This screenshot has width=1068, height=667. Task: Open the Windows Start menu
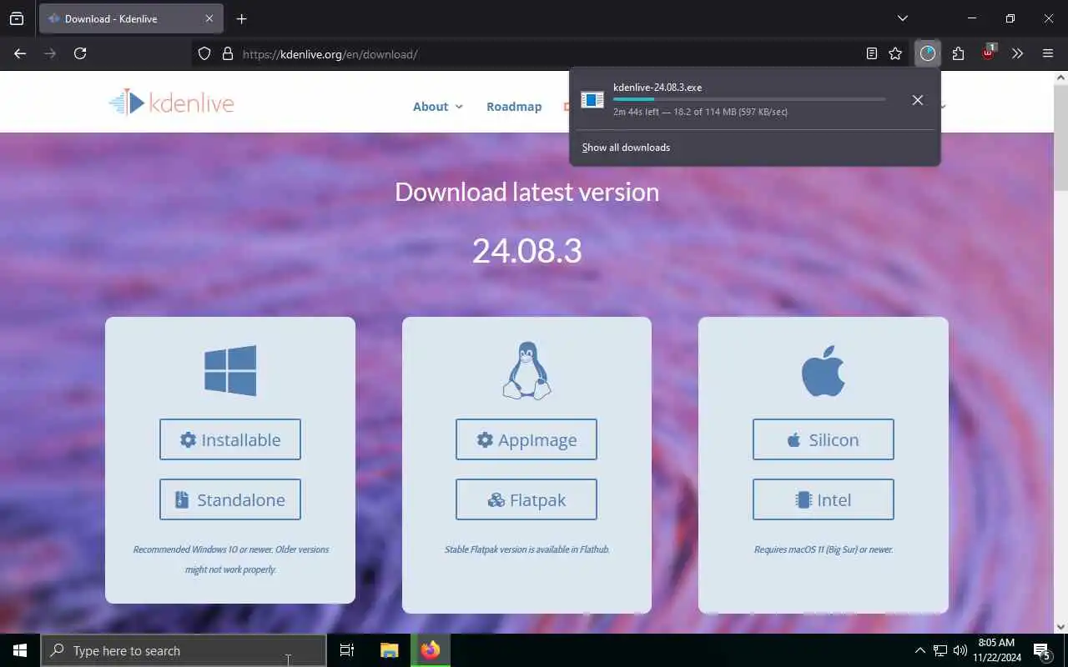(20, 650)
